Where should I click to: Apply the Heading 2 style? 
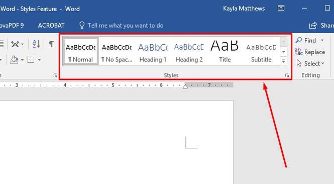189,51
